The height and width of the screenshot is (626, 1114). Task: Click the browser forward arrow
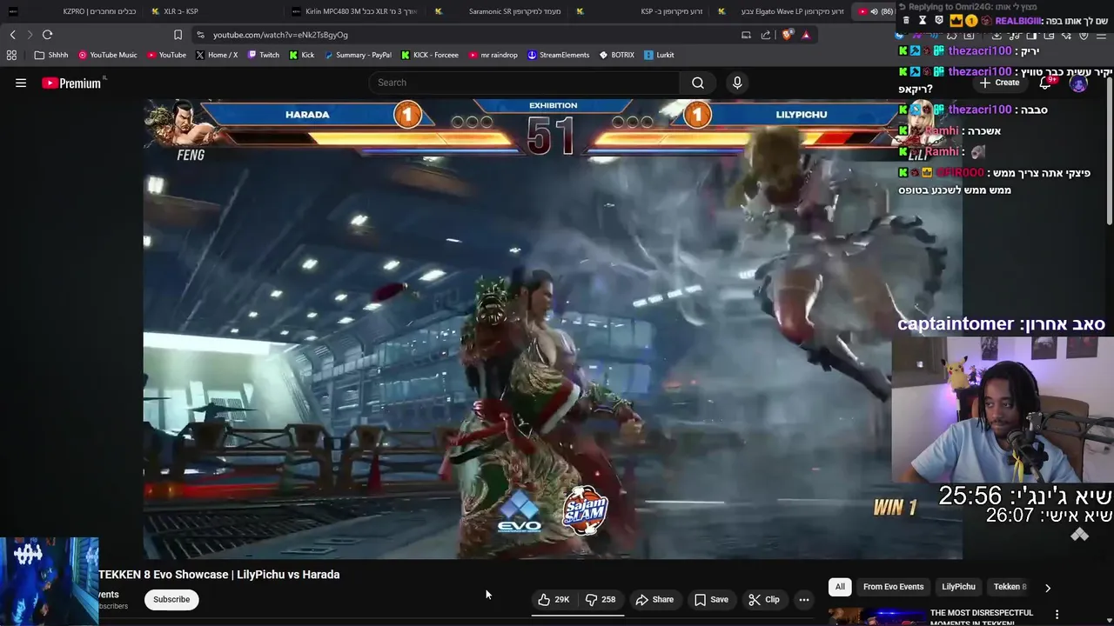tap(30, 35)
